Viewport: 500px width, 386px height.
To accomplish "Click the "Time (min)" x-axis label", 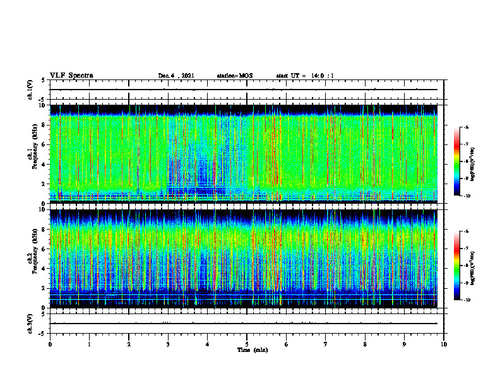I will (x=253, y=350).
